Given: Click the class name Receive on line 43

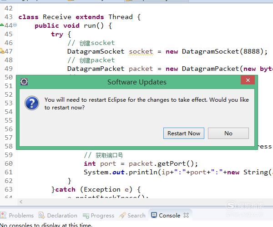Looking at the screenshot, I should point(57,17).
